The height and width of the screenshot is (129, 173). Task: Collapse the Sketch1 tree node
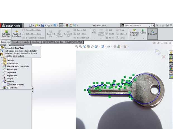point(2,82)
